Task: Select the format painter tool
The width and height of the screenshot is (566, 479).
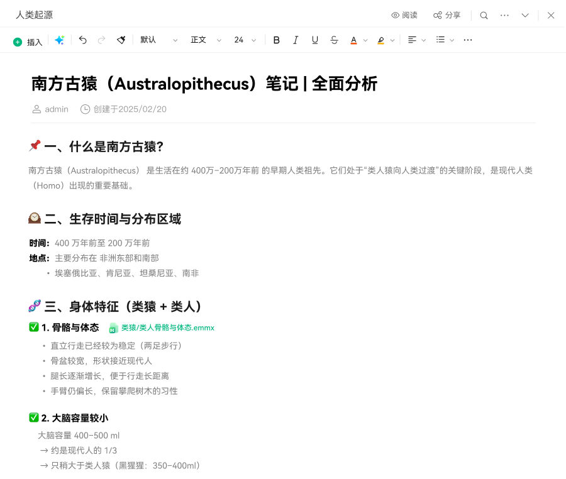Action: (x=121, y=40)
